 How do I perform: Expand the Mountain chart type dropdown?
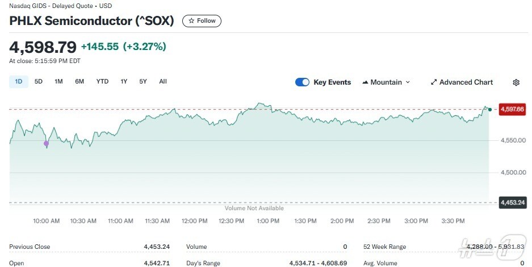click(386, 82)
